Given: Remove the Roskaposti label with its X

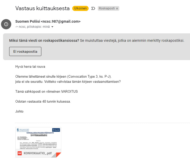Looking at the screenshot, I should tap(117, 8).
